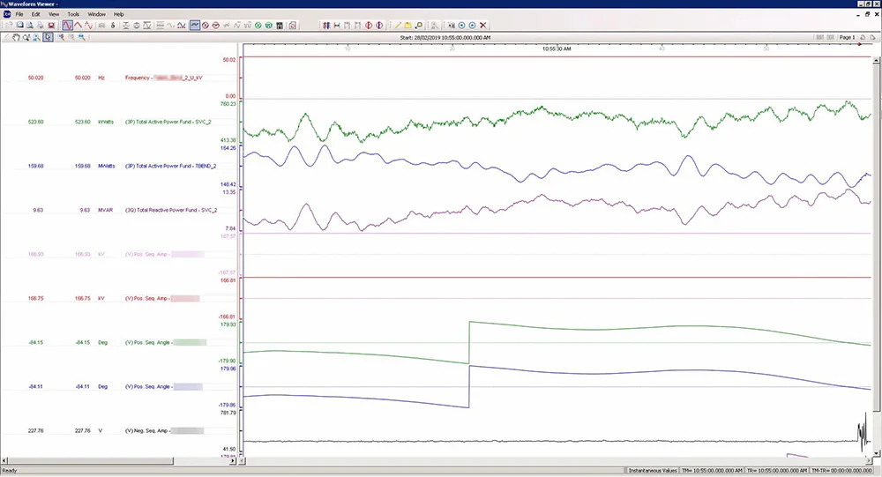
Task: Click the black calculator-style toolbar icon
Action: [280, 26]
